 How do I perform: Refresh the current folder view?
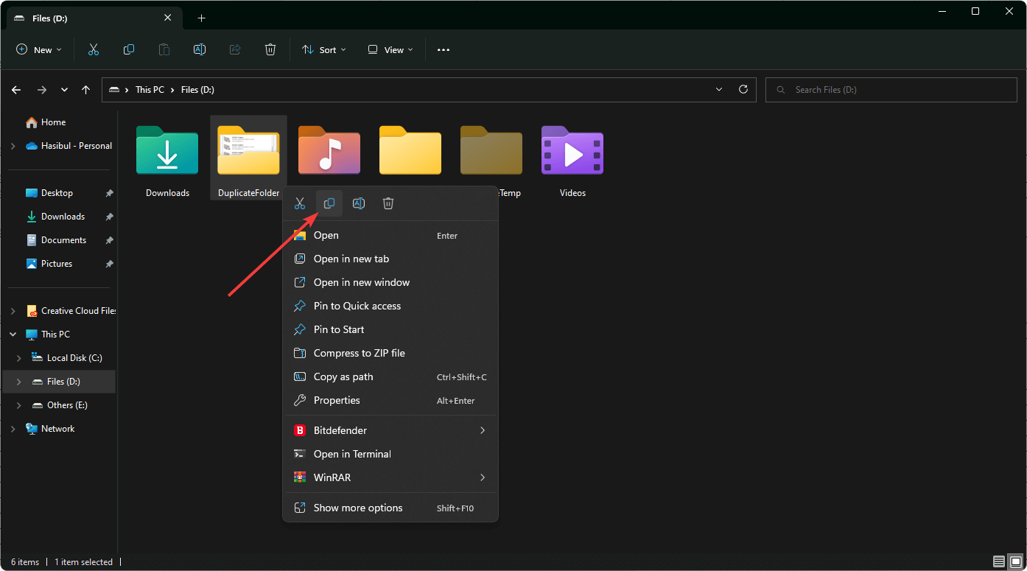coord(743,89)
